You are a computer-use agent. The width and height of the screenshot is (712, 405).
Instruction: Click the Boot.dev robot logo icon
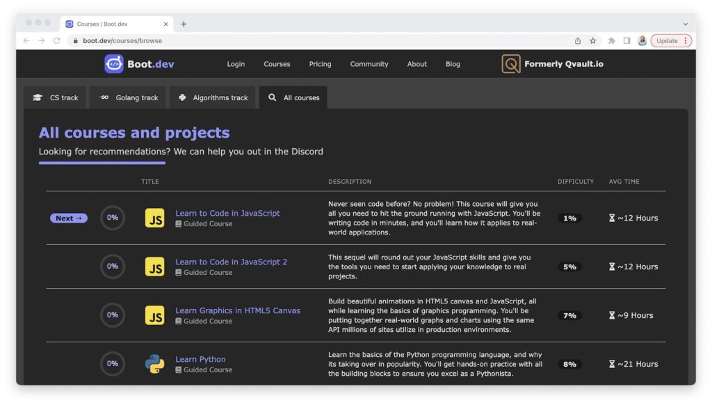click(x=113, y=64)
